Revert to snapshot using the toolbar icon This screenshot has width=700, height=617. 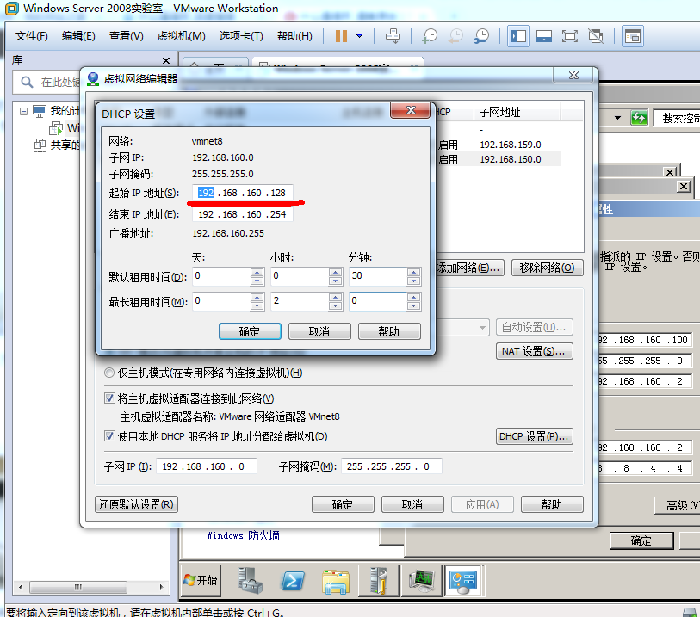coord(455,36)
